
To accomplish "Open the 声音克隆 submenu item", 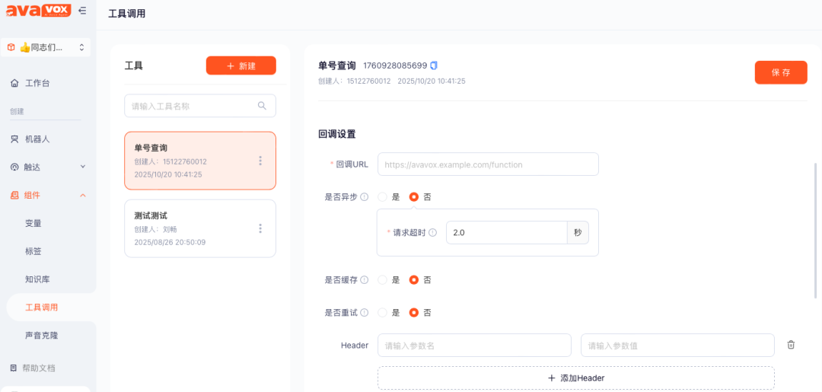I will click(x=41, y=336).
